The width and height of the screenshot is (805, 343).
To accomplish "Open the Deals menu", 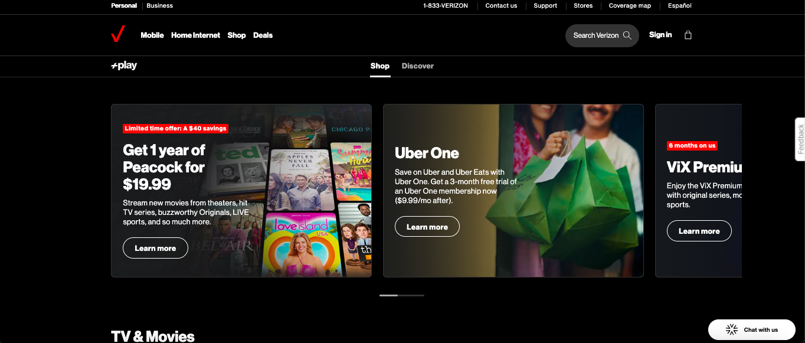I will (x=263, y=35).
